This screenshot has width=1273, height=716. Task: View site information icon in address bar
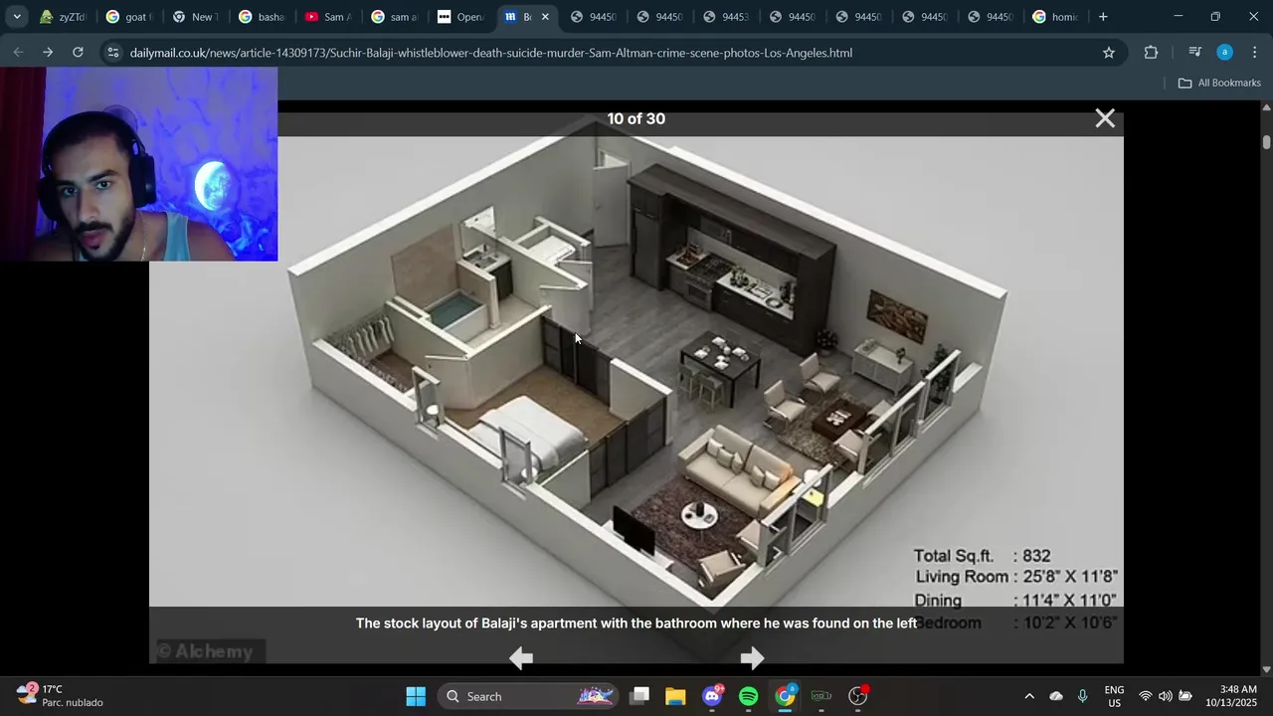point(113,53)
